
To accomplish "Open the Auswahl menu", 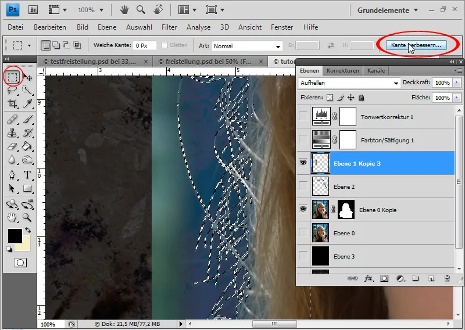I will pyautogui.click(x=139, y=27).
